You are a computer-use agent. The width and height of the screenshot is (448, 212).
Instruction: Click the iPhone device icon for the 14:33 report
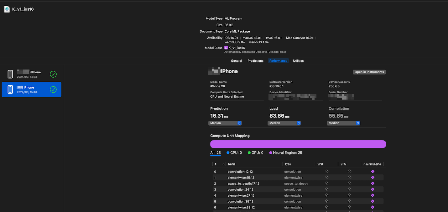coord(10,74)
